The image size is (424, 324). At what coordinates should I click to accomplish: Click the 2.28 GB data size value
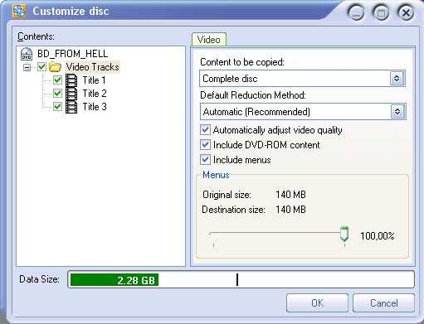[x=136, y=280]
